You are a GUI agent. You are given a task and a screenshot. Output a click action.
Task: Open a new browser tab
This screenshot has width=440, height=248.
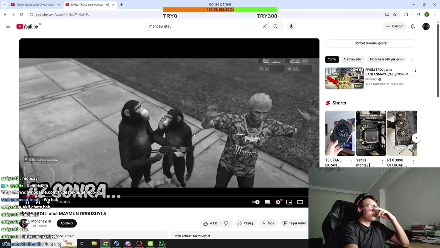[x=121, y=5]
